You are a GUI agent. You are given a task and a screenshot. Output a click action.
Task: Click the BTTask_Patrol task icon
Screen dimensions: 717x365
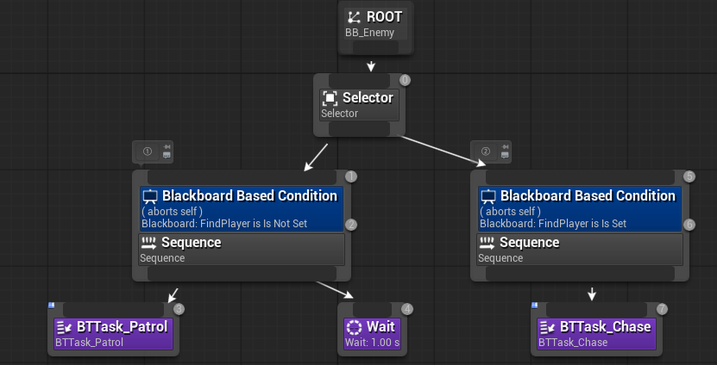click(64, 327)
